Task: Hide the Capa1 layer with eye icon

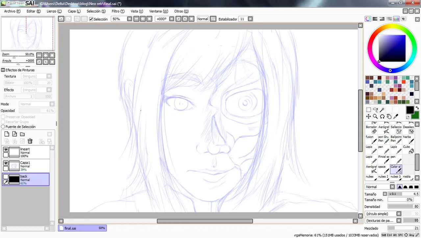Action: tap(6, 163)
